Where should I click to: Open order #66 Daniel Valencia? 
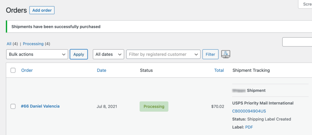click(x=40, y=106)
